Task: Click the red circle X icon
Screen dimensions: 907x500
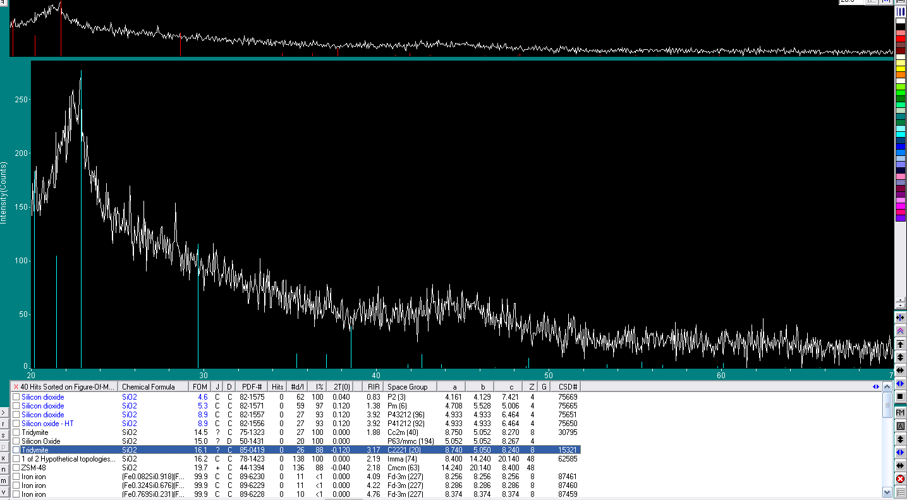Action: tap(900, 479)
